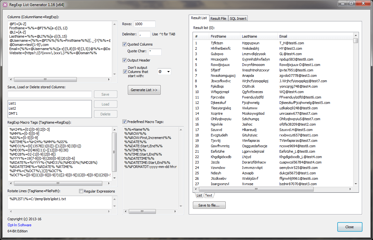Load a stored columns list
Viewport: 373px width, 240px height.
(106, 104)
